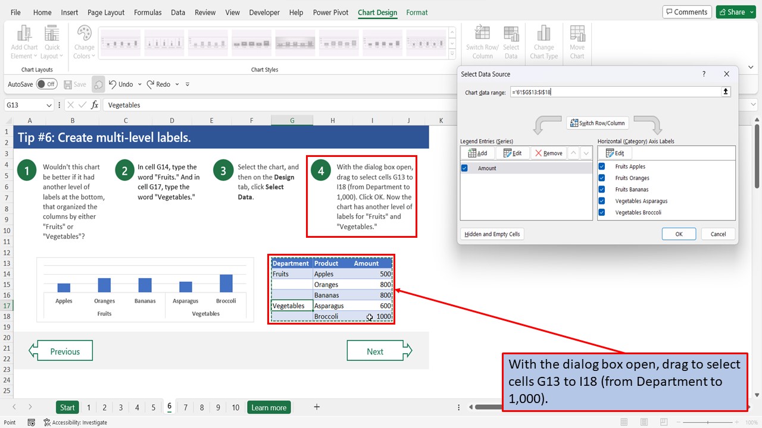Viewport: 762px width, 428px height.
Task: Open the Power Pivot tab
Action: (x=330, y=12)
